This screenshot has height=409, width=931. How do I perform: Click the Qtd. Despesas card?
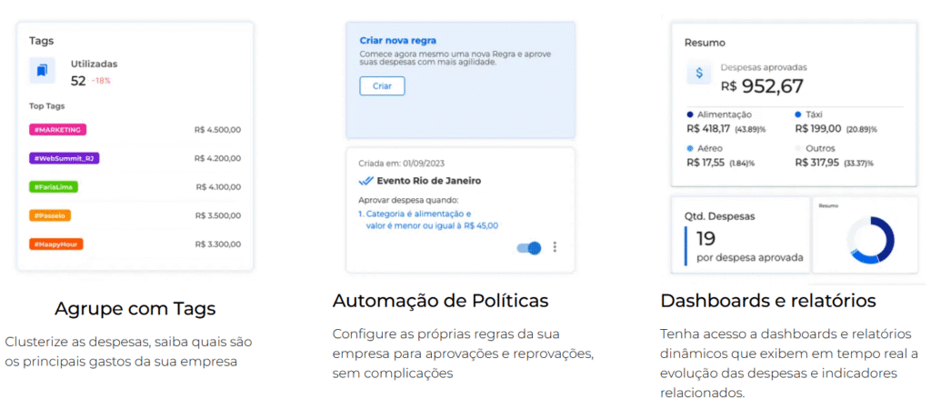tap(738, 236)
